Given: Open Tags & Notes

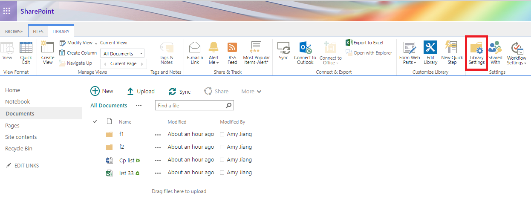Looking at the screenshot, I should (x=167, y=53).
